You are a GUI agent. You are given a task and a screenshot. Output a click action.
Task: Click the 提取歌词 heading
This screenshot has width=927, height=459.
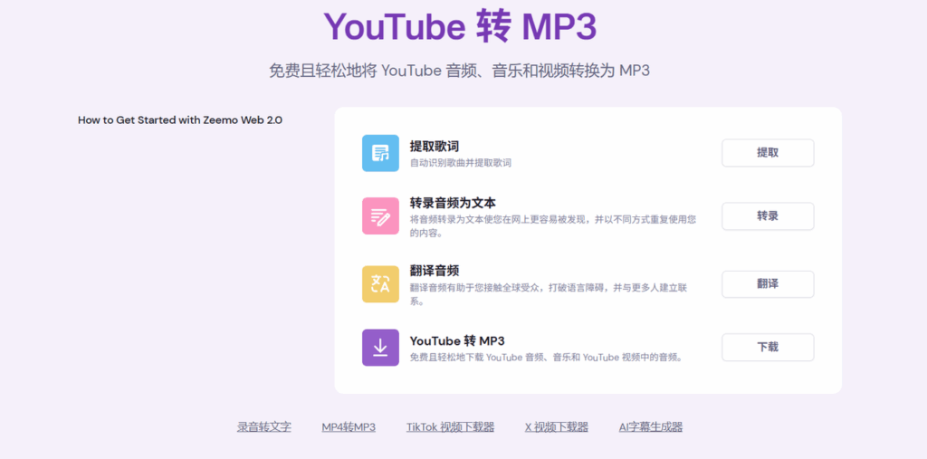[x=435, y=146]
